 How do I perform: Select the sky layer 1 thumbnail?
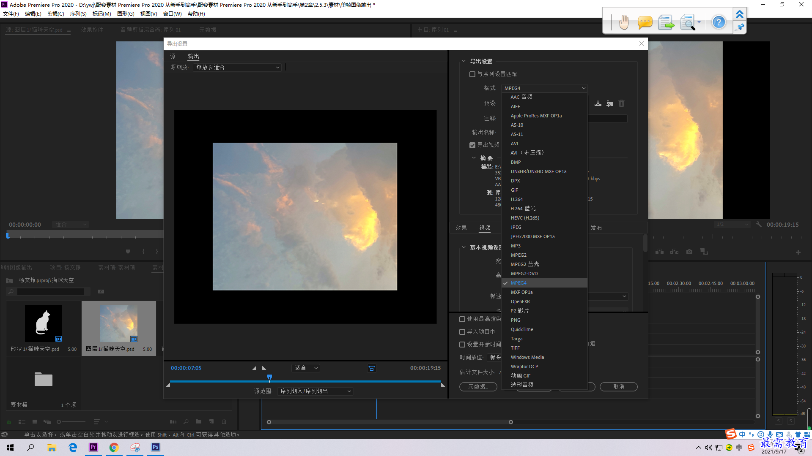[119, 323]
